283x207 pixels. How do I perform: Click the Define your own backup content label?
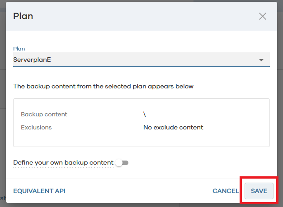pyautogui.click(x=63, y=162)
